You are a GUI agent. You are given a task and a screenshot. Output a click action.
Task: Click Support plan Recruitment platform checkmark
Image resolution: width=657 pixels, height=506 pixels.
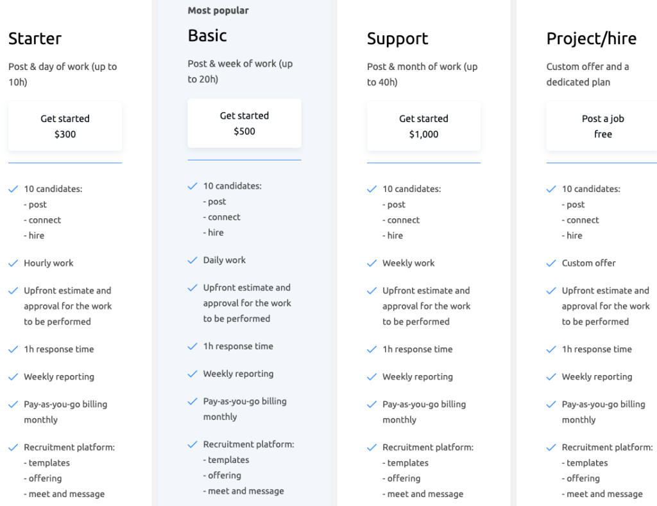(372, 448)
